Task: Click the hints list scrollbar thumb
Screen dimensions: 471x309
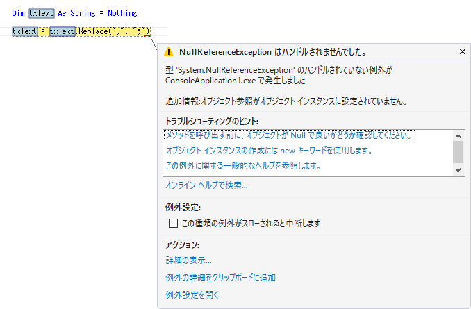Action: coord(458,151)
